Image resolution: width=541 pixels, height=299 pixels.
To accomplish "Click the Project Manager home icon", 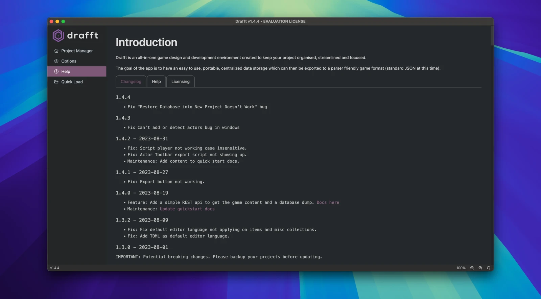I will click(x=56, y=51).
